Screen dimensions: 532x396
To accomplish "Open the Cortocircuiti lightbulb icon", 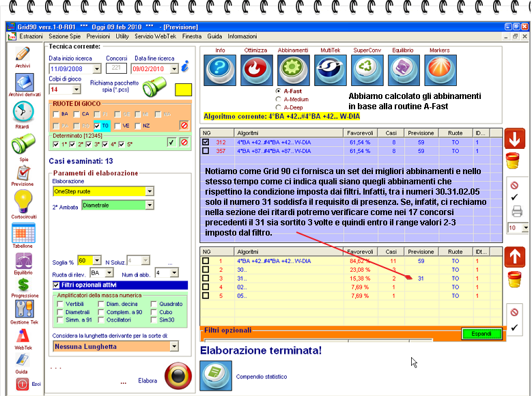I will (23, 201).
